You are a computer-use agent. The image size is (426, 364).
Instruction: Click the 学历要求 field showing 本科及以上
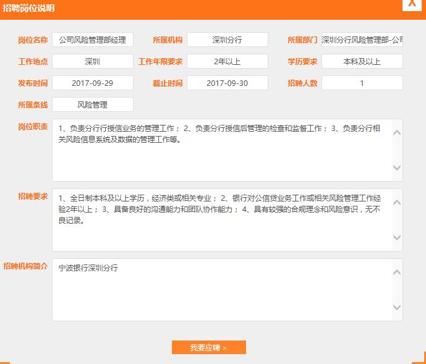[362, 62]
